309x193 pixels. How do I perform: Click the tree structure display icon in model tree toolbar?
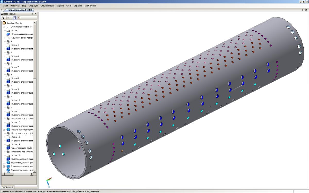pyautogui.click(x=3, y=18)
